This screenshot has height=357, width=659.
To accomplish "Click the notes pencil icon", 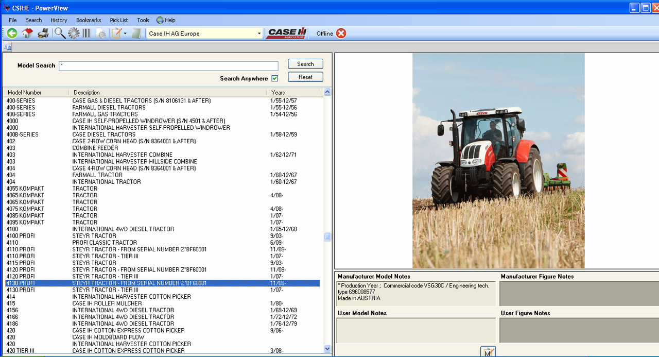I will click(x=117, y=33).
